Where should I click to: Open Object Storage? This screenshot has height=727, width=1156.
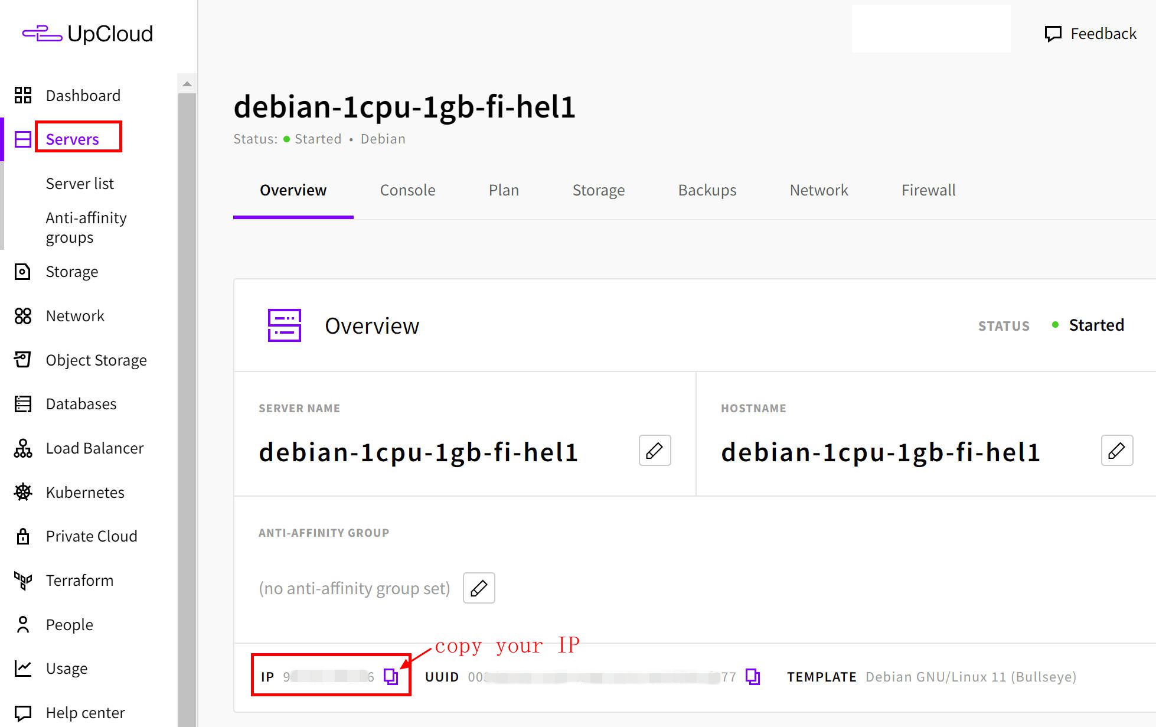pyautogui.click(x=96, y=360)
